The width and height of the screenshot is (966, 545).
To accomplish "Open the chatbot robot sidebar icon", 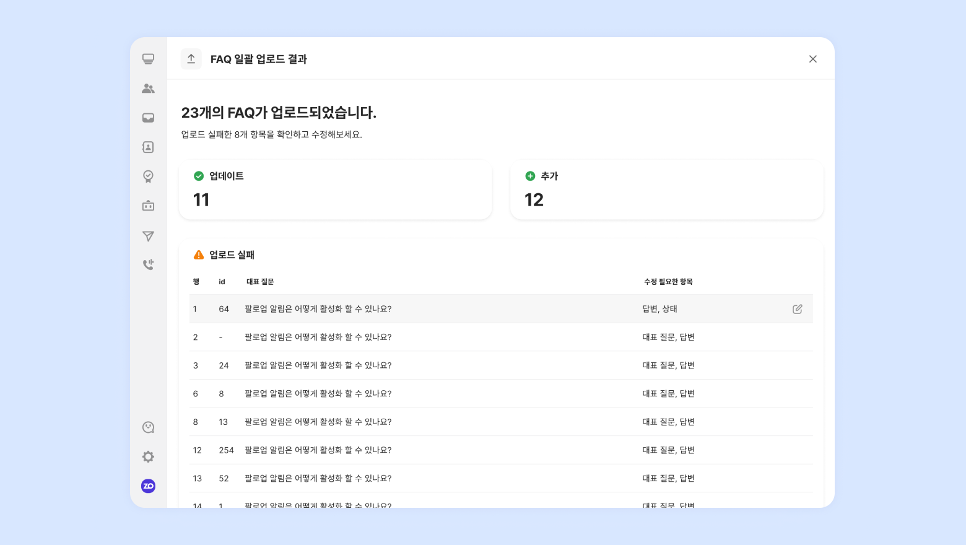I will click(x=148, y=206).
